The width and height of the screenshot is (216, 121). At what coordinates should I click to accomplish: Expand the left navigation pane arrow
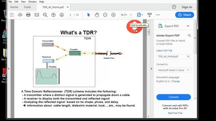pos(9,69)
